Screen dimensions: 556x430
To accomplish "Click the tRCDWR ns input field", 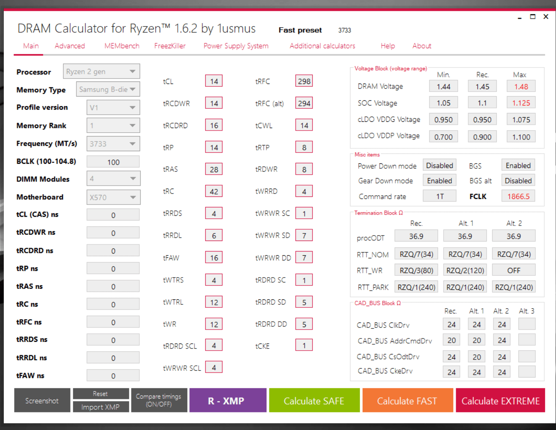I will [113, 233].
